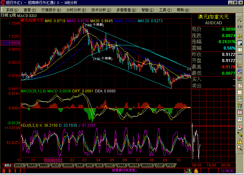This screenshot has height=175, width=244.
Task: Switch to the MIKE indicator tab
Action: (x=44, y=165)
